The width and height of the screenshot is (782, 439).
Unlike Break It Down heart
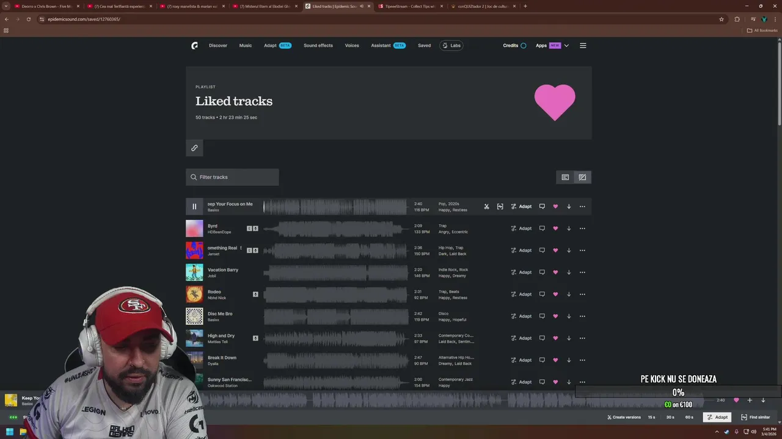[555, 360]
